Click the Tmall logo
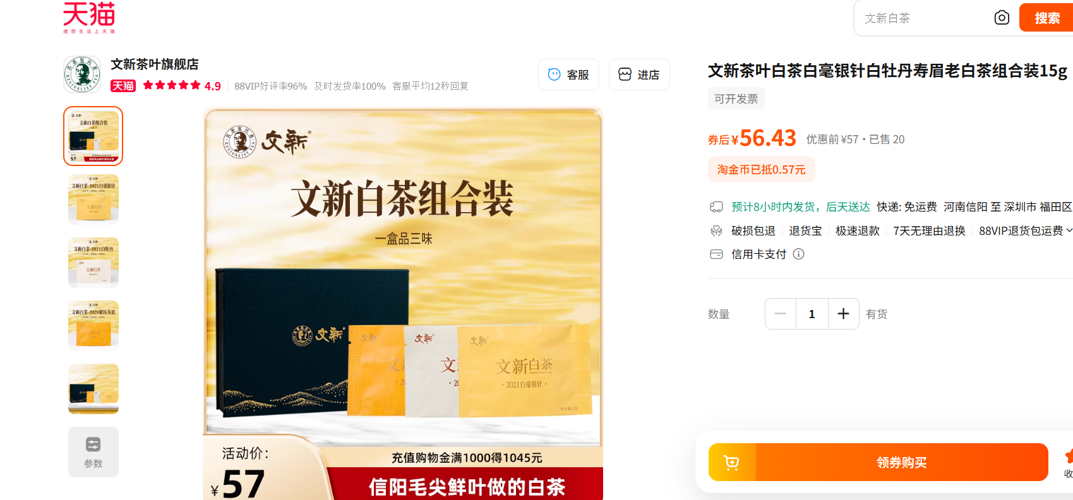This screenshot has height=500, width=1073. pos(89,17)
